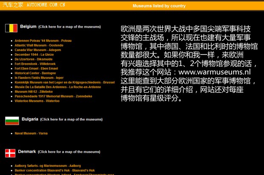Open Fort Eben Emael link
The width and height of the screenshot is (264, 175).
coord(36,68)
